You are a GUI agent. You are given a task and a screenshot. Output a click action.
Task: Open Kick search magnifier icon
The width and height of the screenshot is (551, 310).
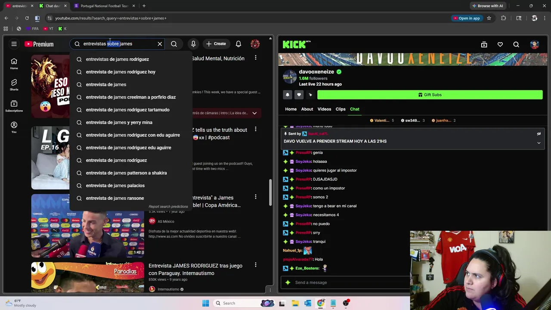pos(516,44)
